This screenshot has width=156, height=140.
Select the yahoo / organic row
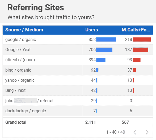(78, 80)
